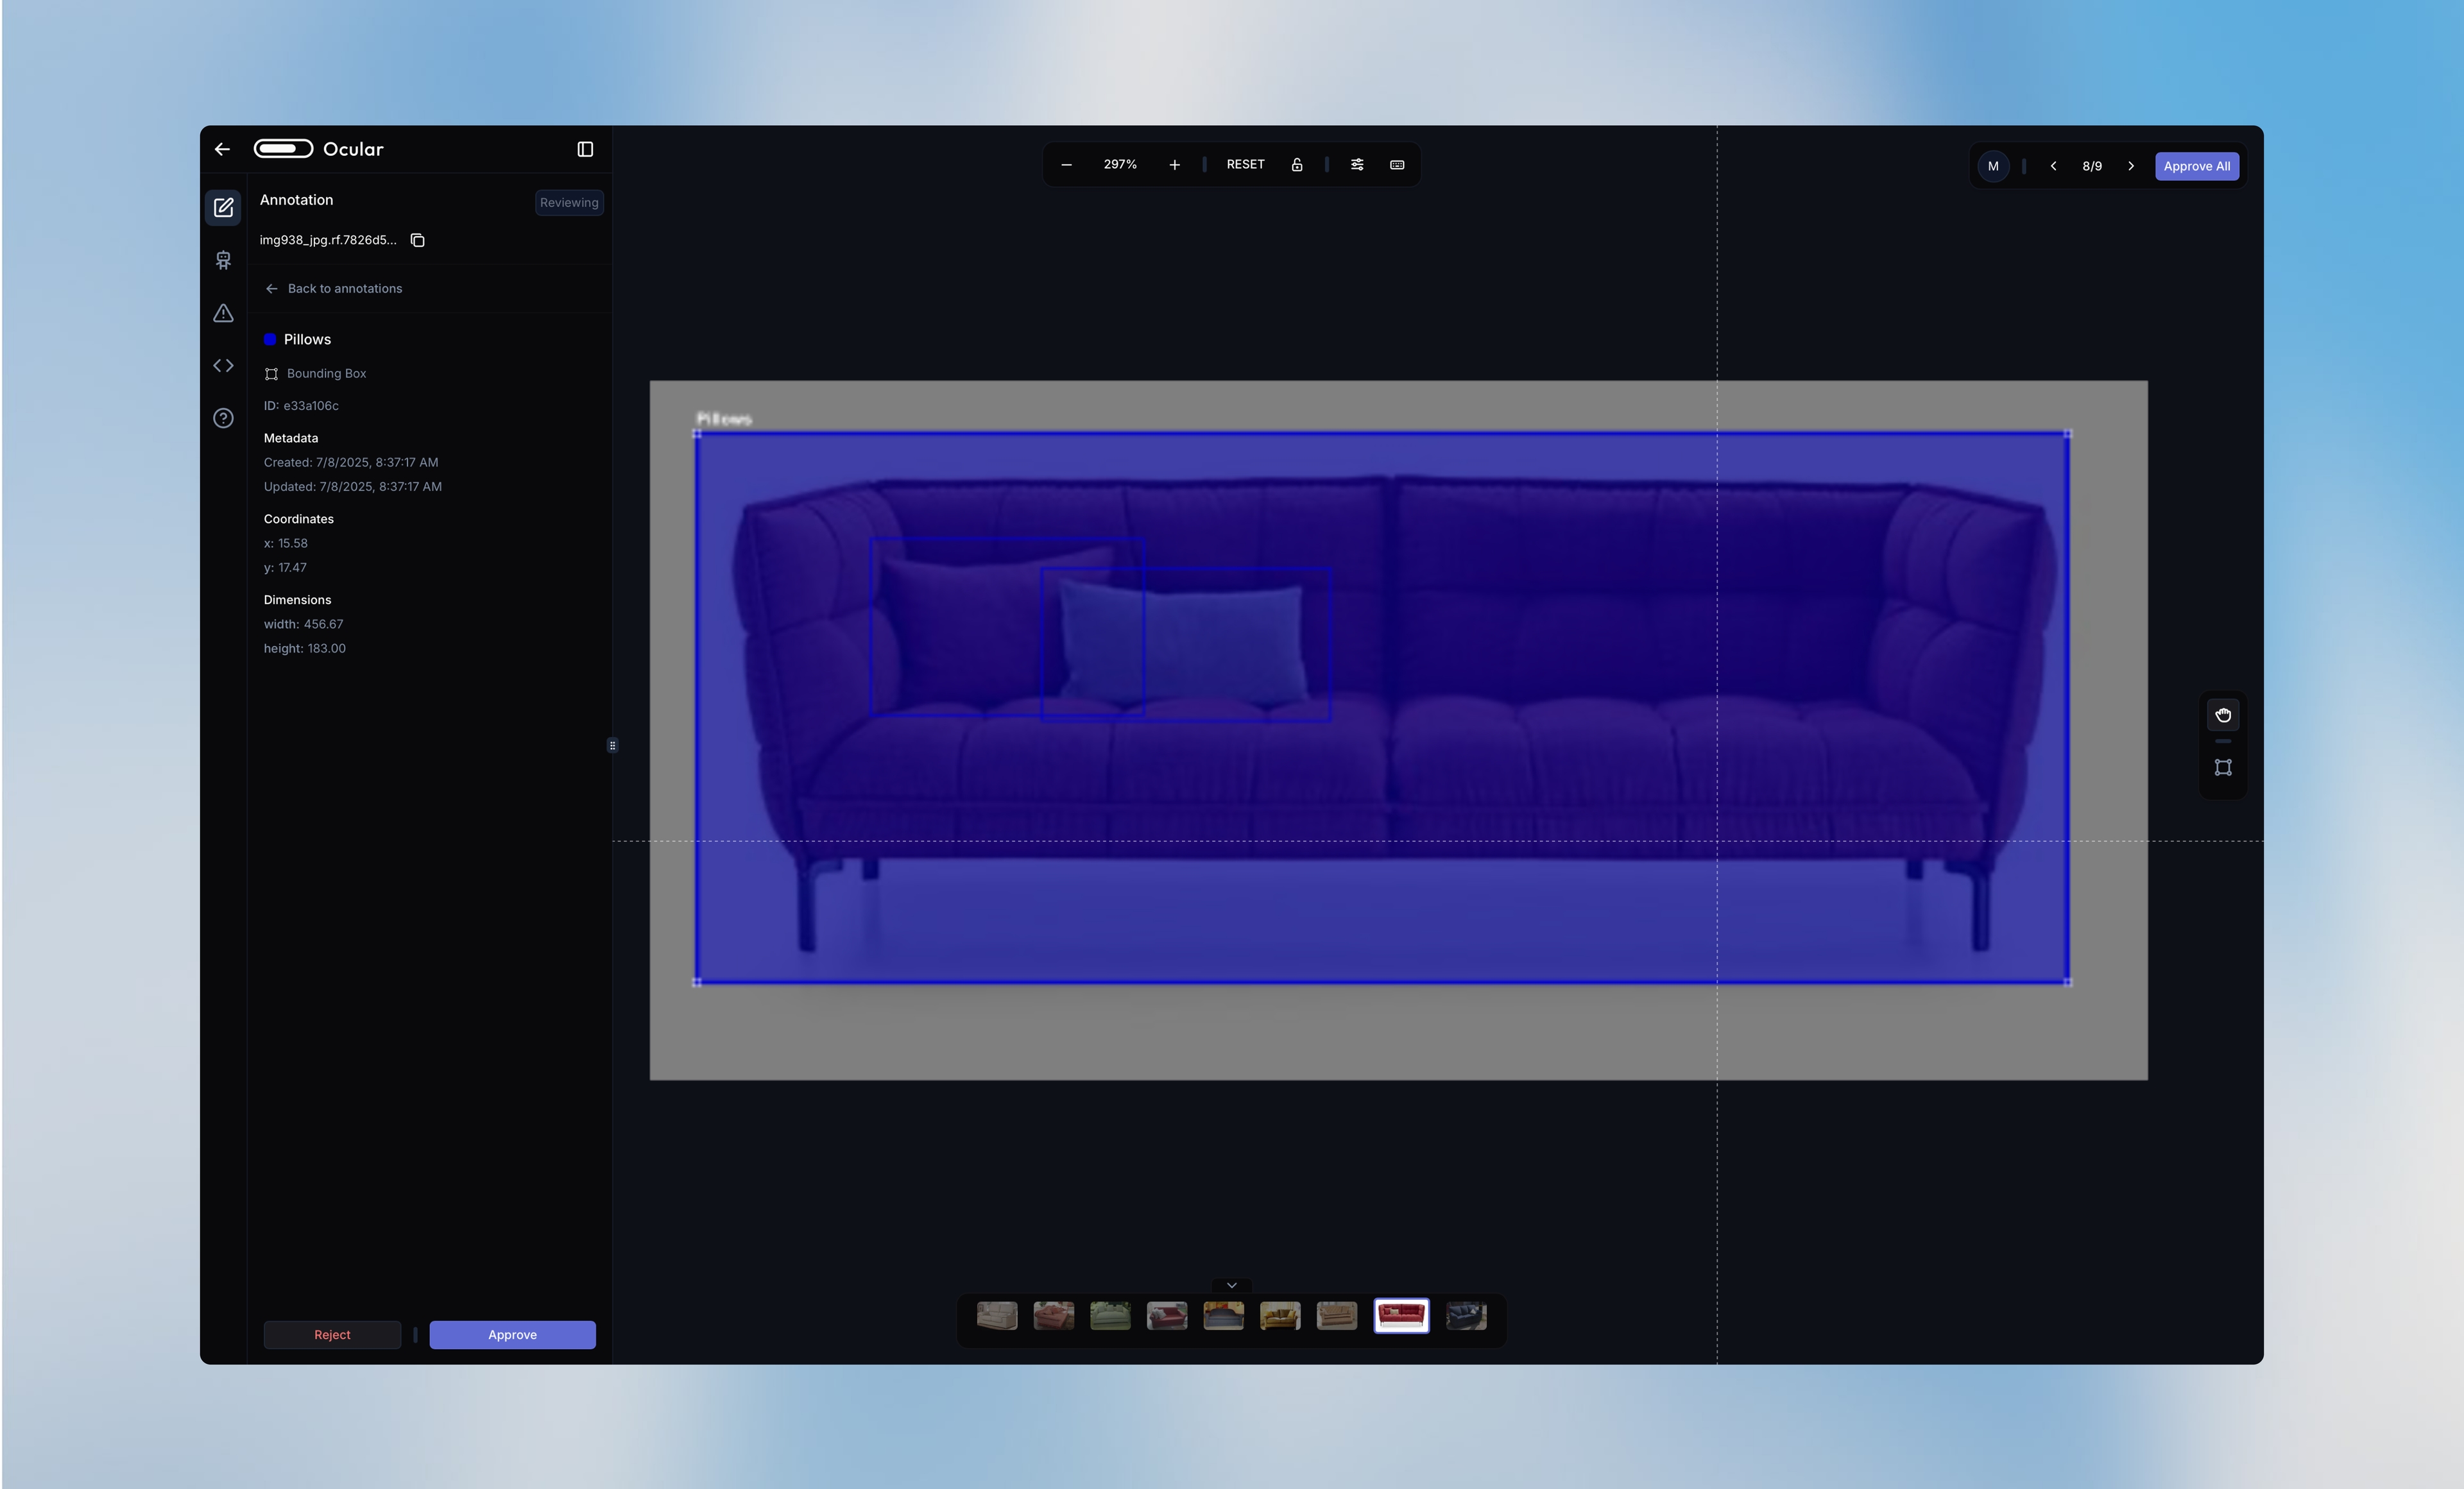Collapse the sidebar with the panel icon

pyautogui.click(x=585, y=149)
